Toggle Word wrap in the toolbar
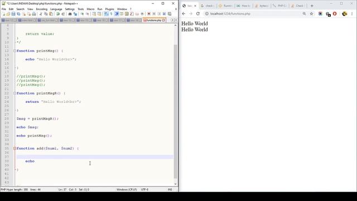 (x=106, y=14)
